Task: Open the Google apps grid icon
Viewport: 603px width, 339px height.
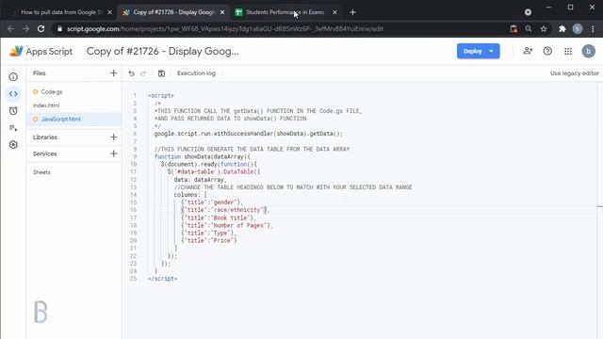Action: (x=568, y=51)
